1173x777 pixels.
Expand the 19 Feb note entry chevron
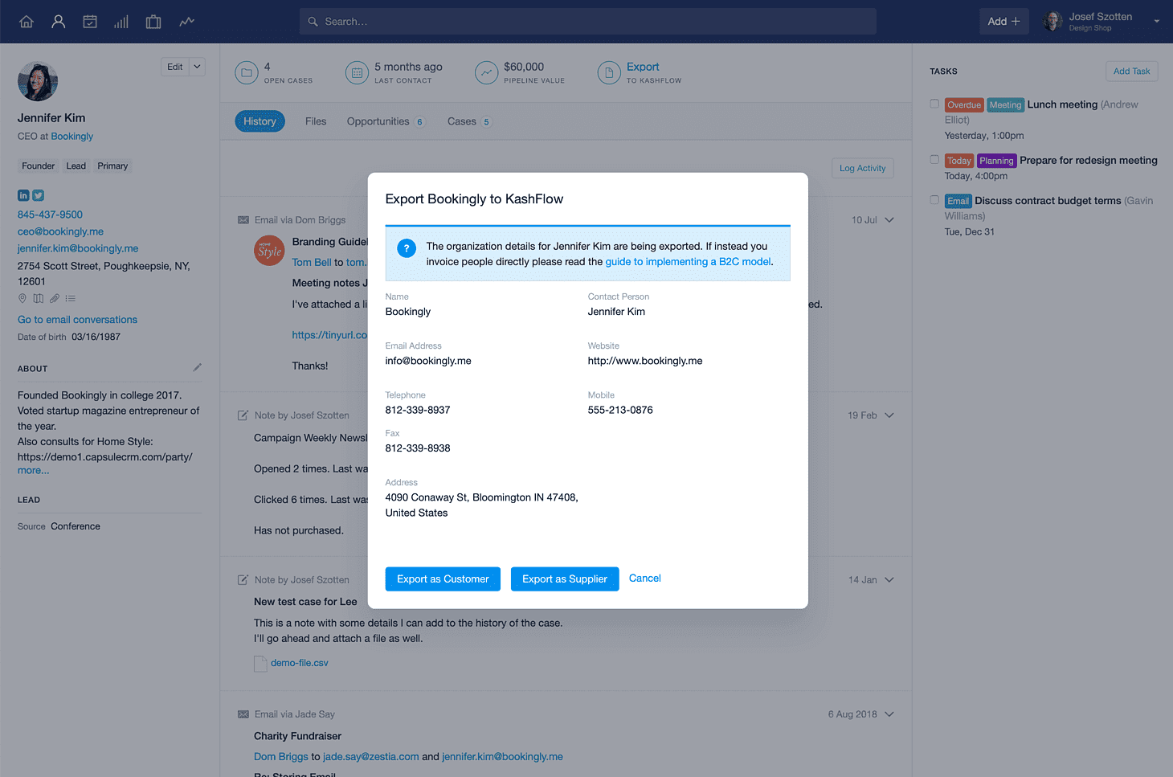(x=889, y=415)
